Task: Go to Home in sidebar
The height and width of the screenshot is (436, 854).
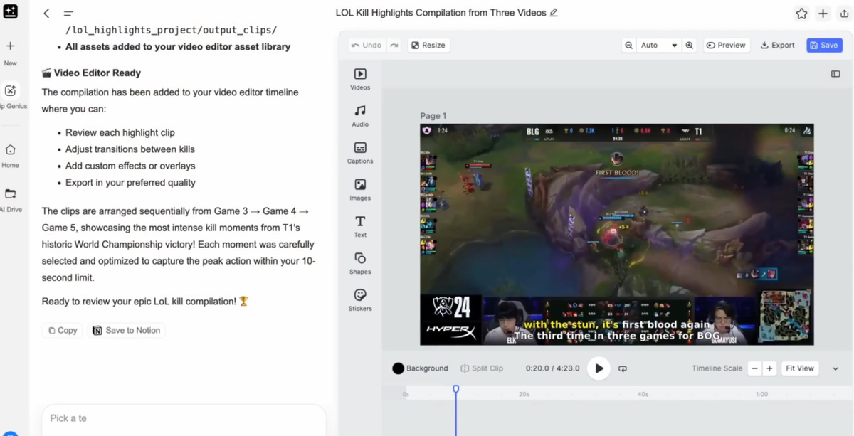Action: pos(11,156)
